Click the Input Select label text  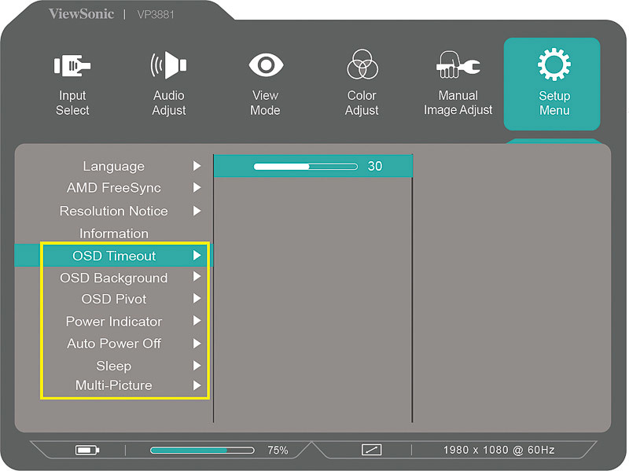click(x=72, y=103)
